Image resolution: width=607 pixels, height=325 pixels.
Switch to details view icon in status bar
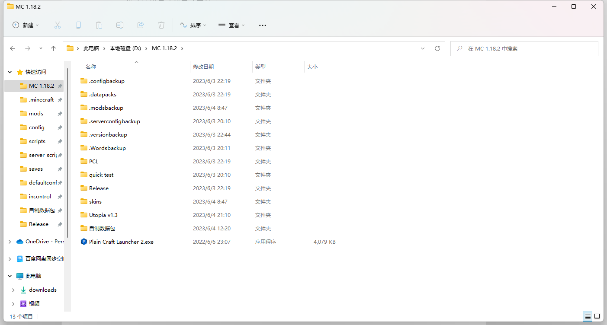(588, 317)
